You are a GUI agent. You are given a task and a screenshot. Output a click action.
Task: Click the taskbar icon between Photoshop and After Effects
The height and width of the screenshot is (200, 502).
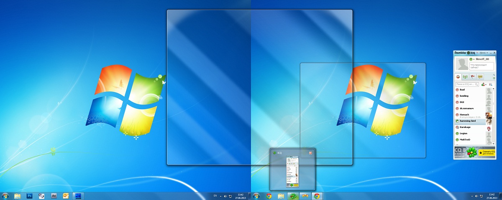point(42,195)
